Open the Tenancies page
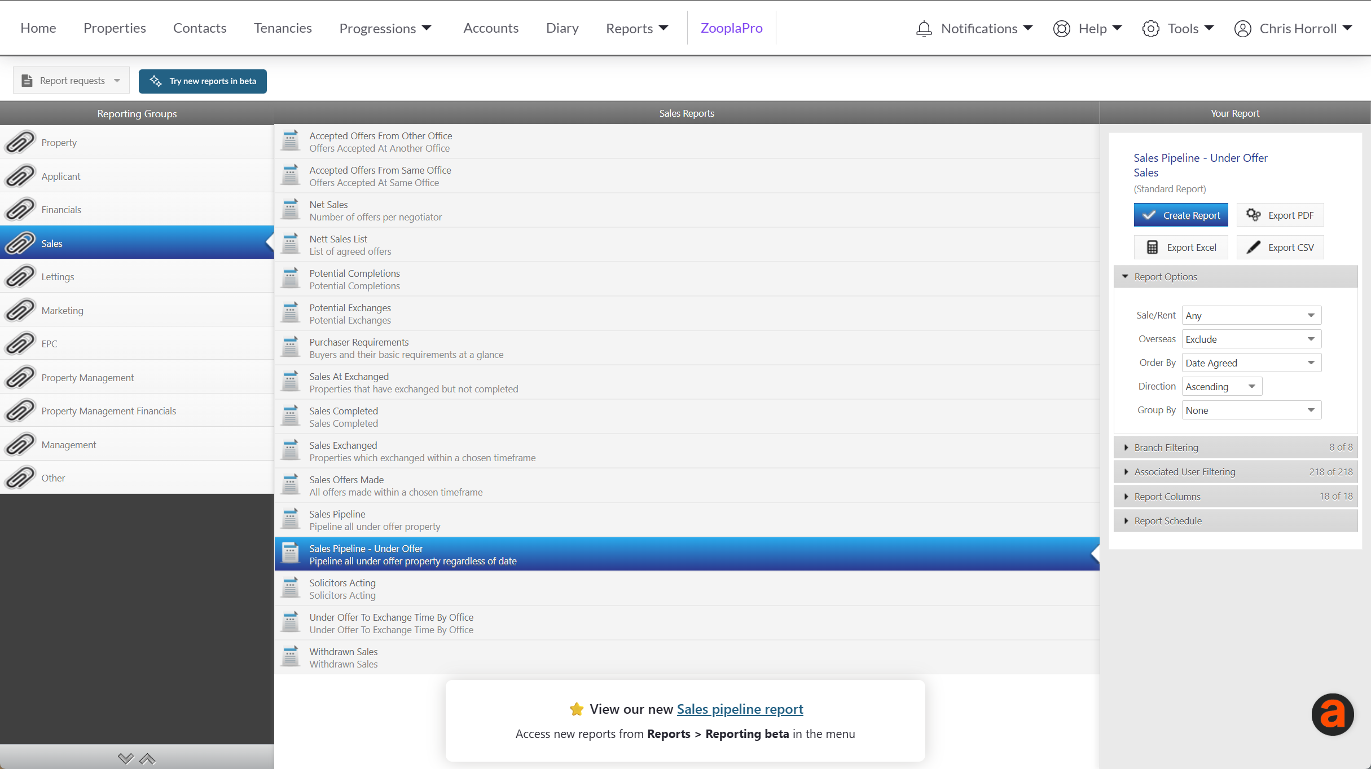The height and width of the screenshot is (769, 1371). 283,28
